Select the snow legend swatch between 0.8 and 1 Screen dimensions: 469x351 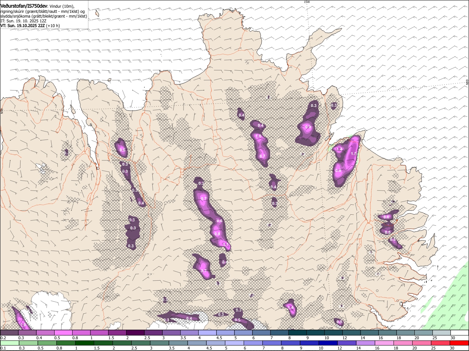click(81, 333)
